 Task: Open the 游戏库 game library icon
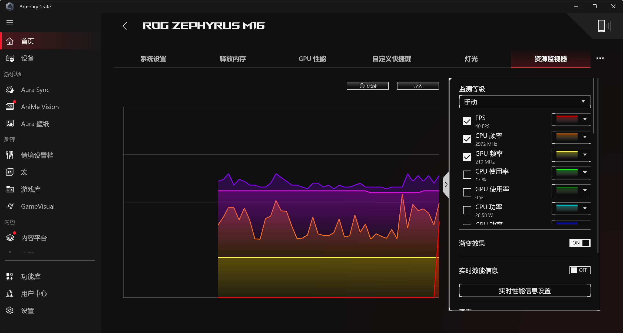10,189
